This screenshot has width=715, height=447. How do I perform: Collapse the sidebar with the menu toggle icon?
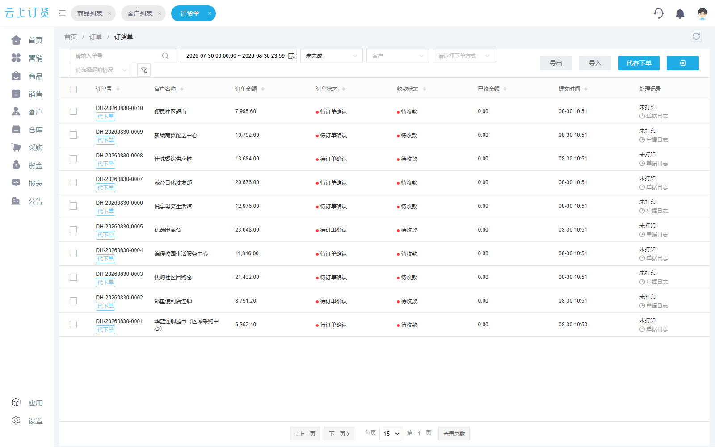point(62,13)
